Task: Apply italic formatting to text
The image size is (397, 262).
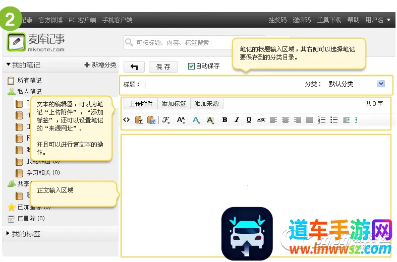Action: pos(237,120)
